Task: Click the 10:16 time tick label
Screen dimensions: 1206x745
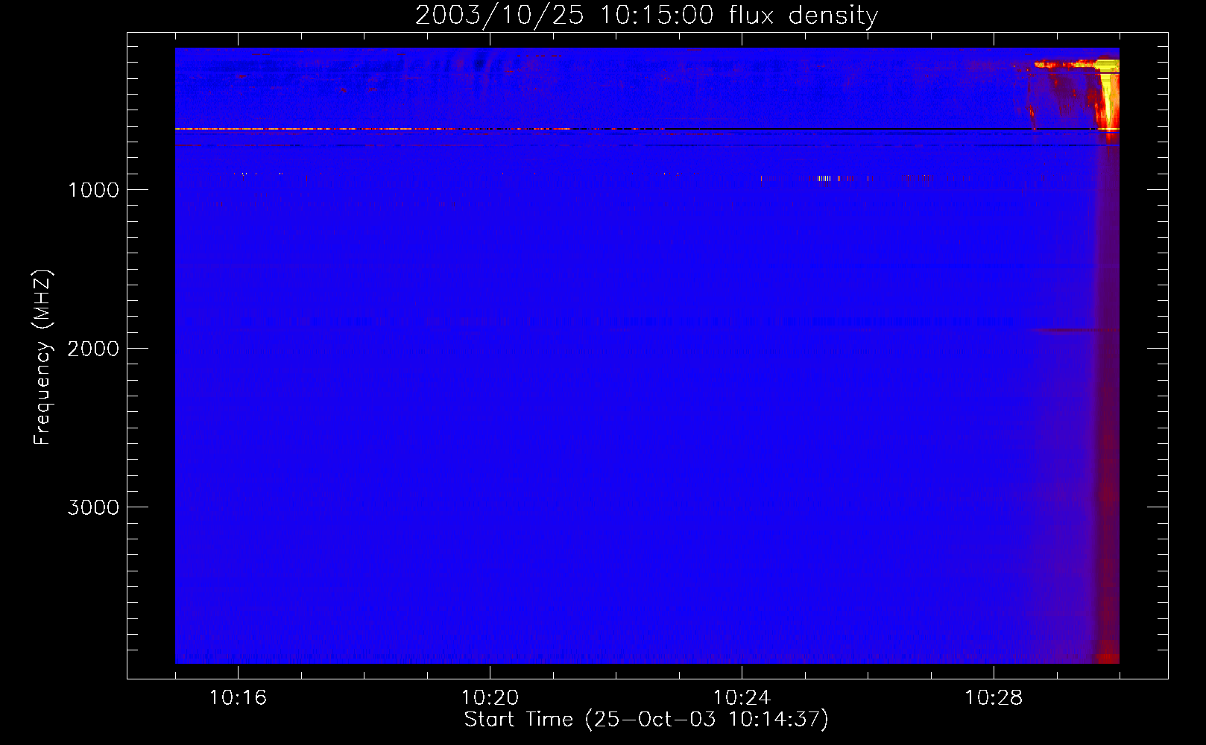Action: (238, 698)
